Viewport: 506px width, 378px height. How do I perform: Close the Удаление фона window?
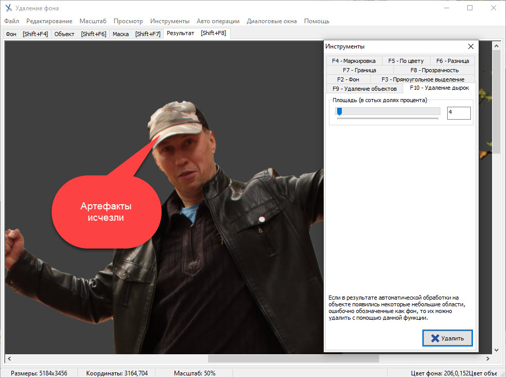(494, 8)
